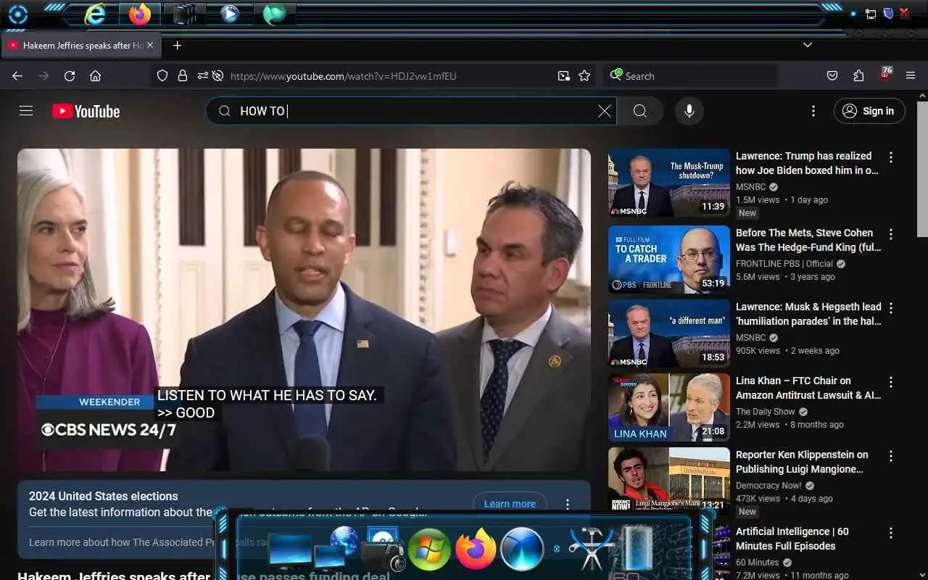Open 'Reporter Ken Klippenstein on Publishing' title
This screenshot has height=580, width=928.
point(802,462)
